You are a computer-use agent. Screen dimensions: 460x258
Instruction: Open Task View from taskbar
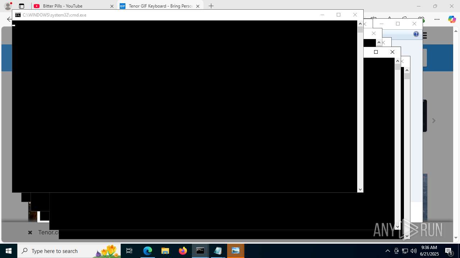point(129,251)
